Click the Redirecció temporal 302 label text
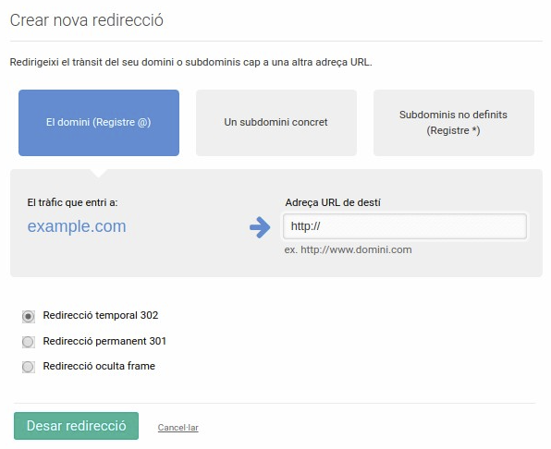The height and width of the screenshot is (449, 551). coord(101,315)
